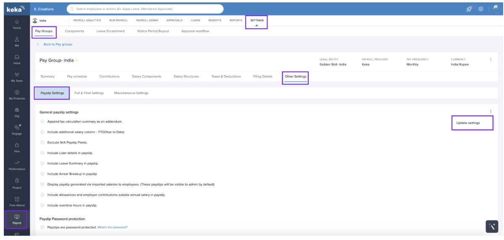Expand the India country dropdown

pyautogui.click(x=65, y=20)
